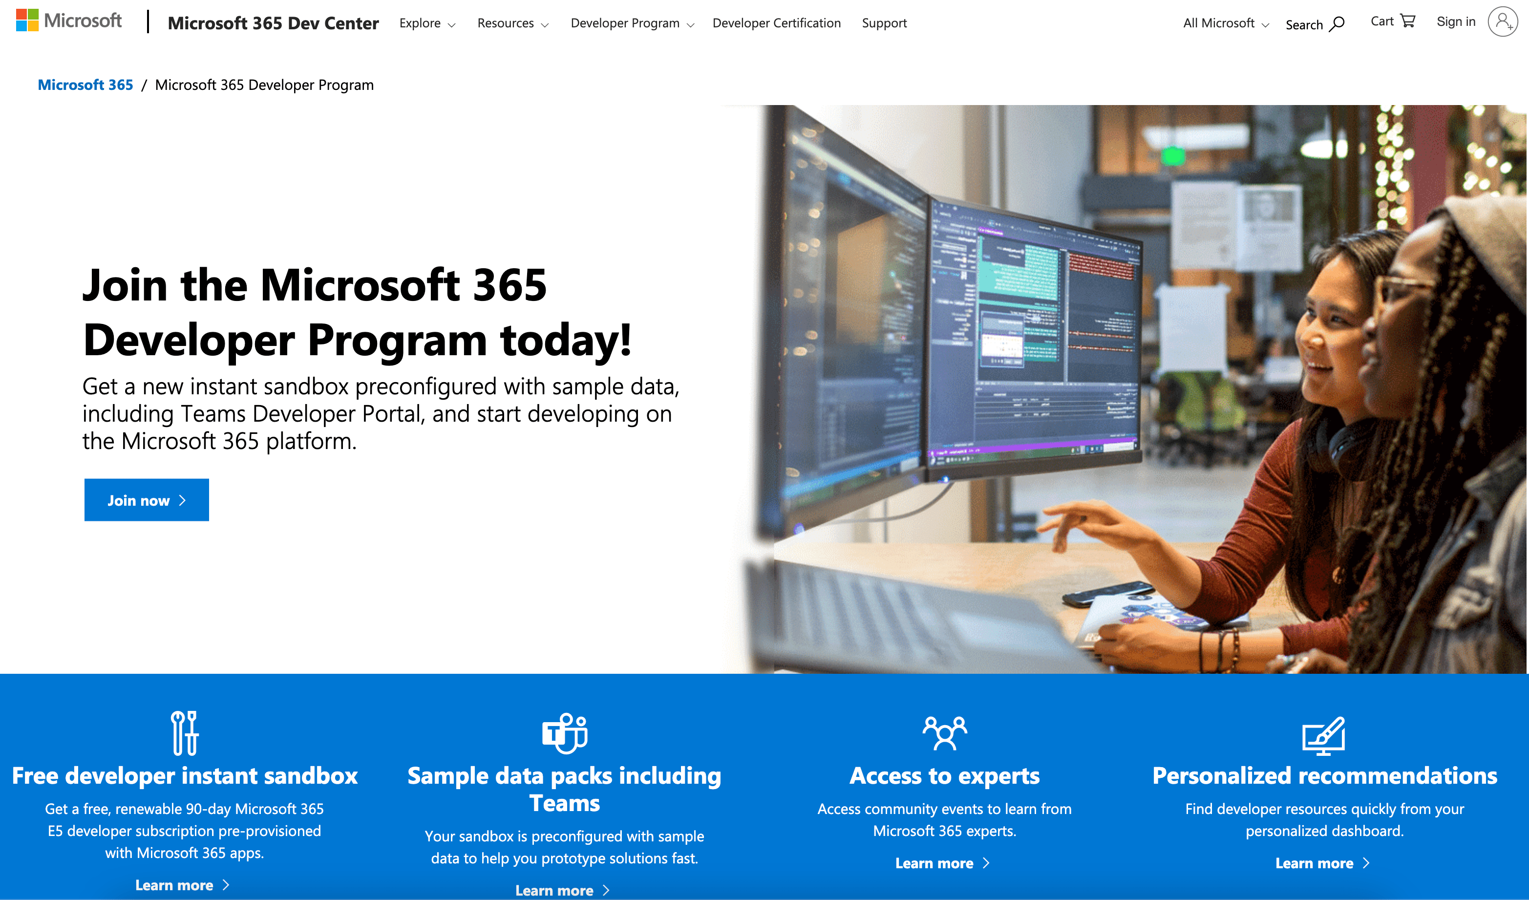The image size is (1529, 900).
Task: Open the All Microsoft menu
Action: tap(1224, 22)
